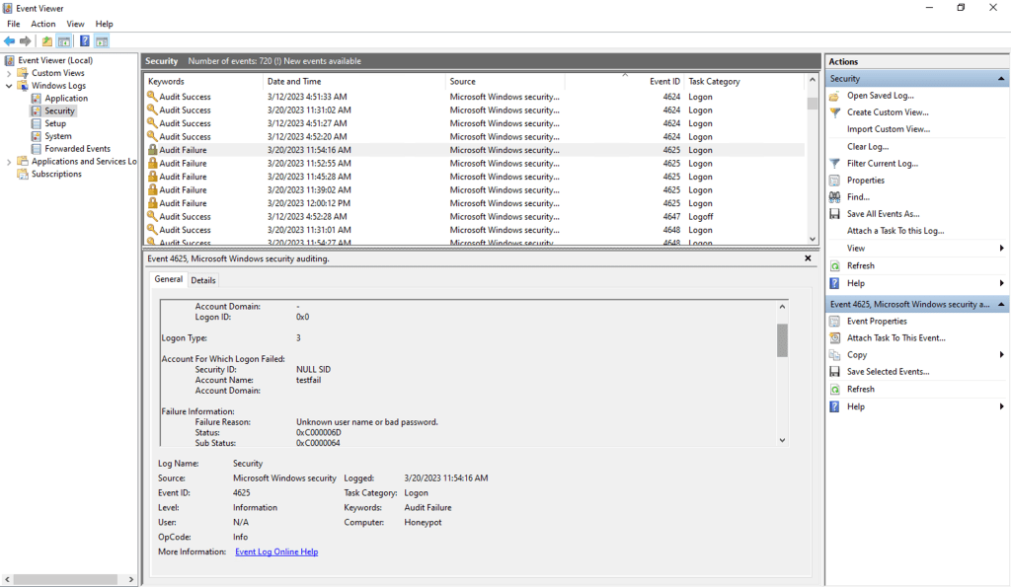The width and height of the screenshot is (1011, 587).
Task: Click the blue Help question-mark toolbar icon
Action: click(85, 41)
